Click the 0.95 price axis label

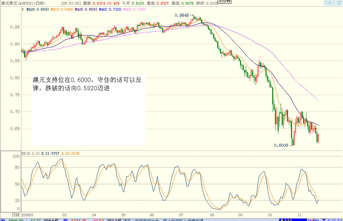pos(15,27)
